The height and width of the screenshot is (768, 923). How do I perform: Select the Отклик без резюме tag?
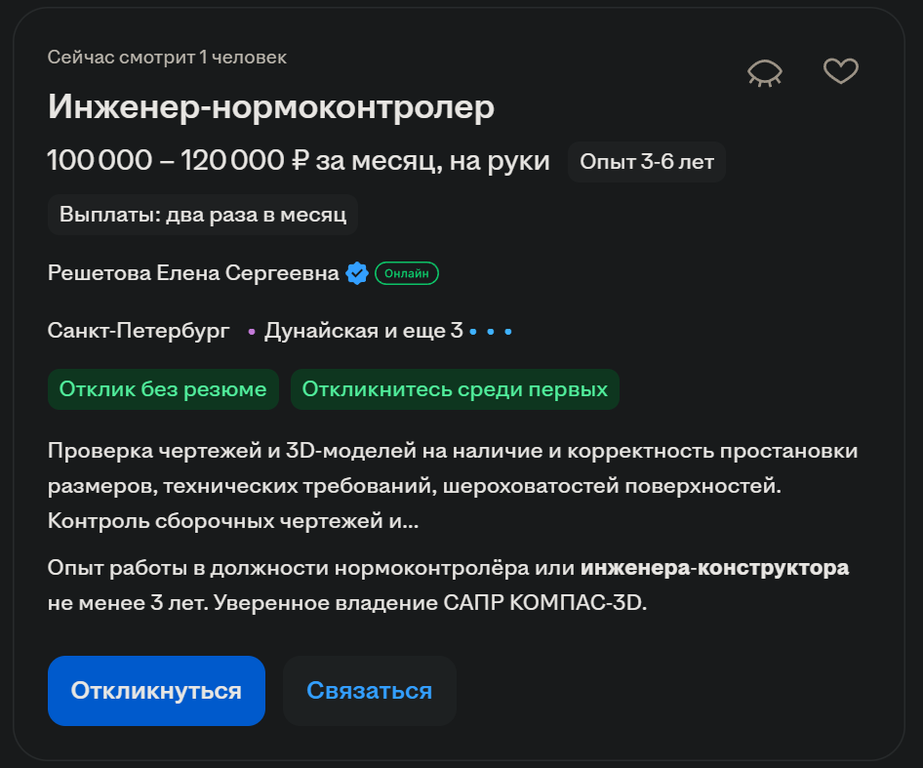coord(163,389)
